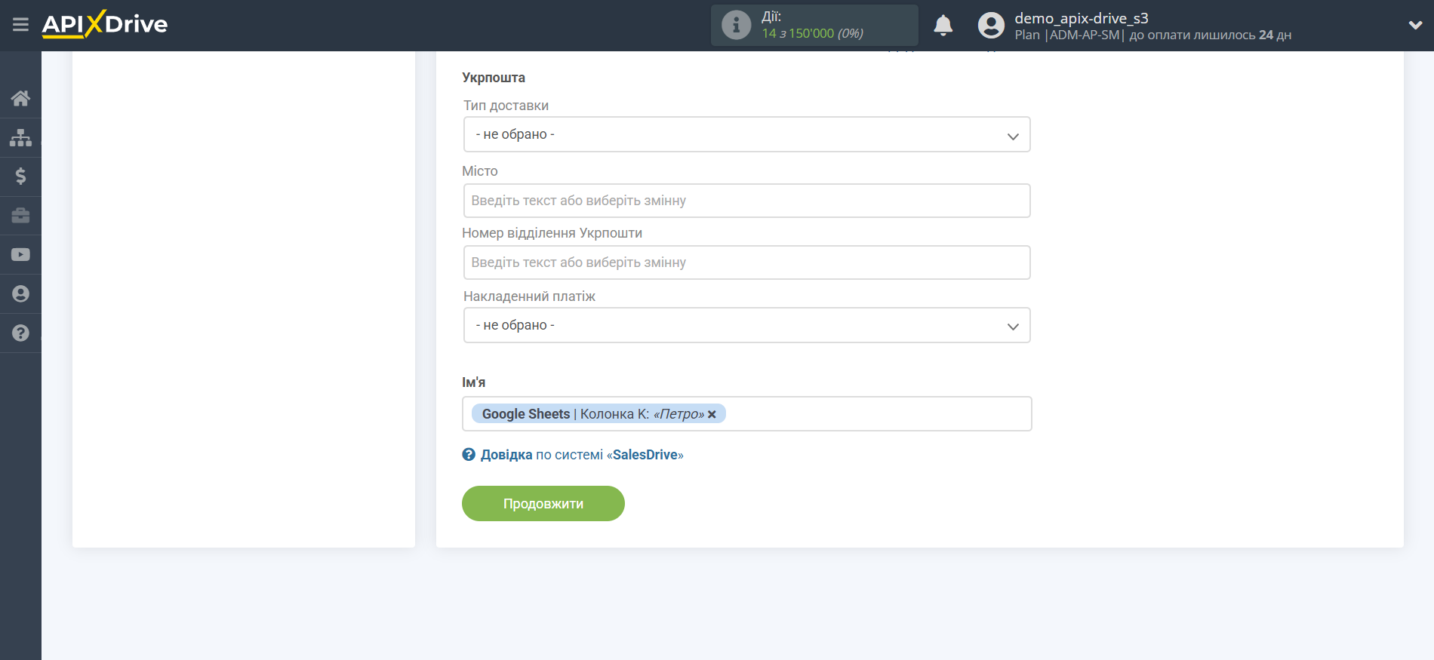Open the hamburger menu
Image resolution: width=1434 pixels, height=660 pixels.
[x=20, y=25]
